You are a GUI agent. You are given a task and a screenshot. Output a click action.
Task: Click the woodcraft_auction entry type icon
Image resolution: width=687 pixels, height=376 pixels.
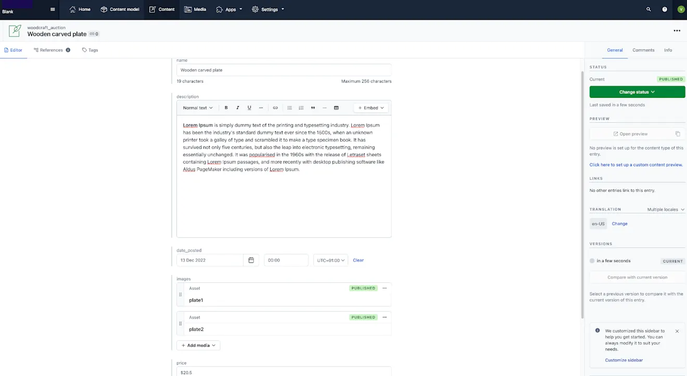15,31
